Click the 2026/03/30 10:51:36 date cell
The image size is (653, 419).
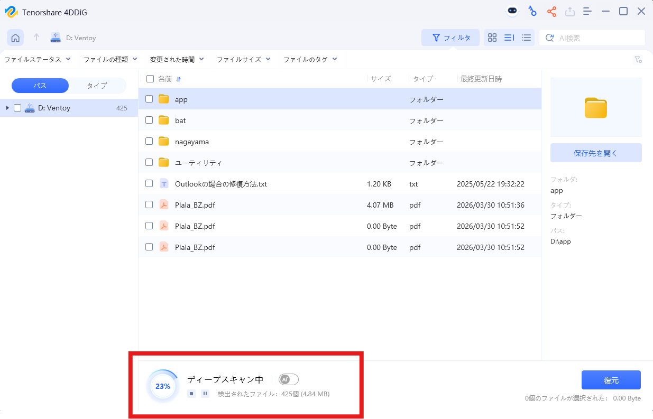491,205
